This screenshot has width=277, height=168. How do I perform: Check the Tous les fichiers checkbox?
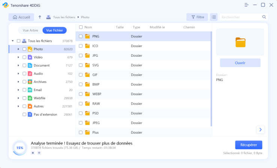click(18, 41)
